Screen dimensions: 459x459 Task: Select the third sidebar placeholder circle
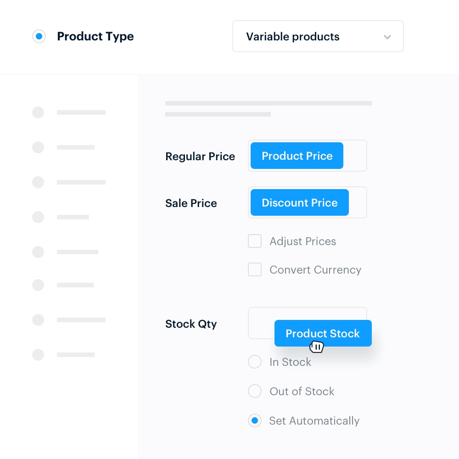[x=38, y=182]
